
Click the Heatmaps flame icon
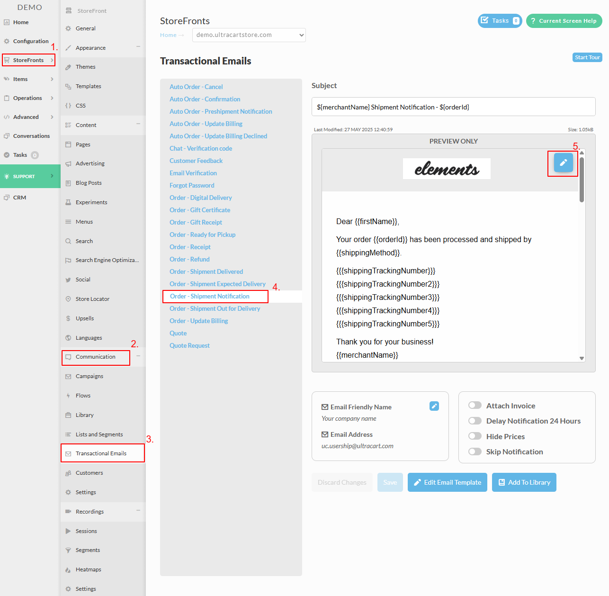pyautogui.click(x=68, y=569)
